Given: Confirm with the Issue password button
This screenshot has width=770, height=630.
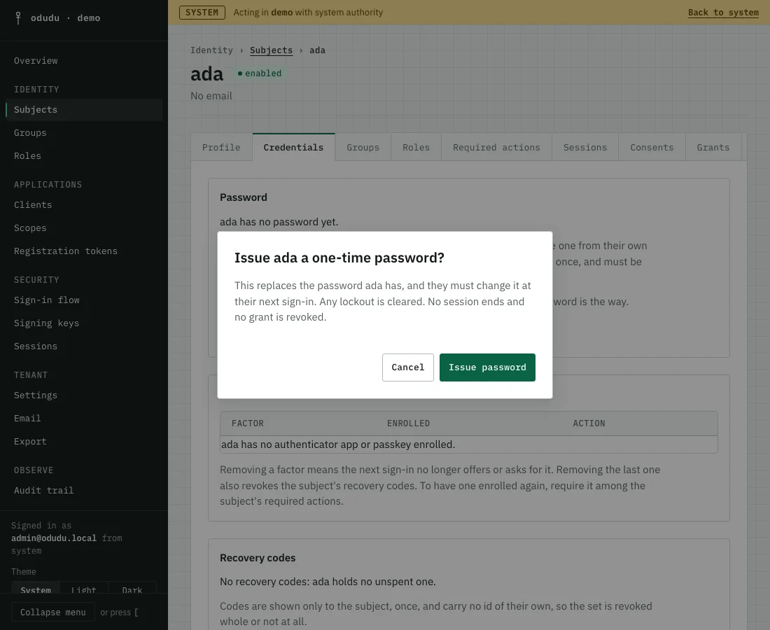Looking at the screenshot, I should pos(487,367).
